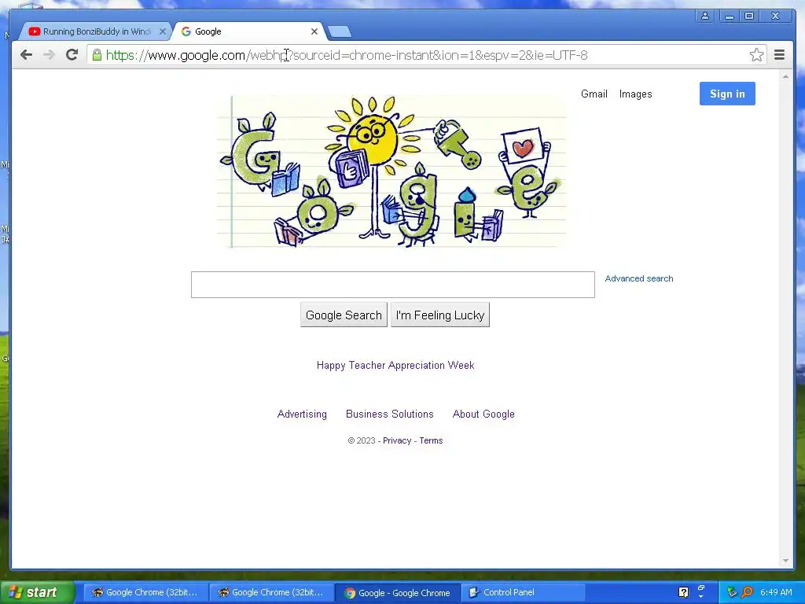This screenshot has height=604, width=805.
Task: Reload the page with the refresh icon
Action: click(x=72, y=55)
